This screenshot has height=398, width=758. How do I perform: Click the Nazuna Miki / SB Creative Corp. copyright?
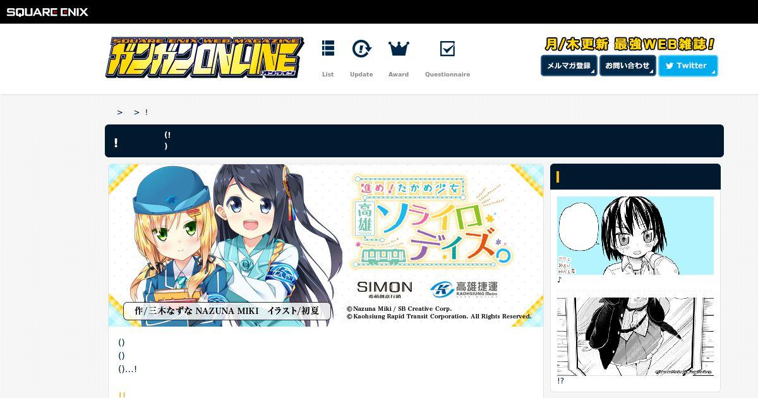pyautogui.click(x=399, y=309)
